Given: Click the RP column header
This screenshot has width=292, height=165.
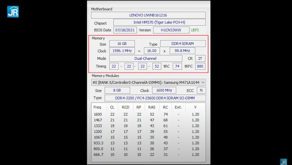Looking at the screenshot, I should click(139, 107).
